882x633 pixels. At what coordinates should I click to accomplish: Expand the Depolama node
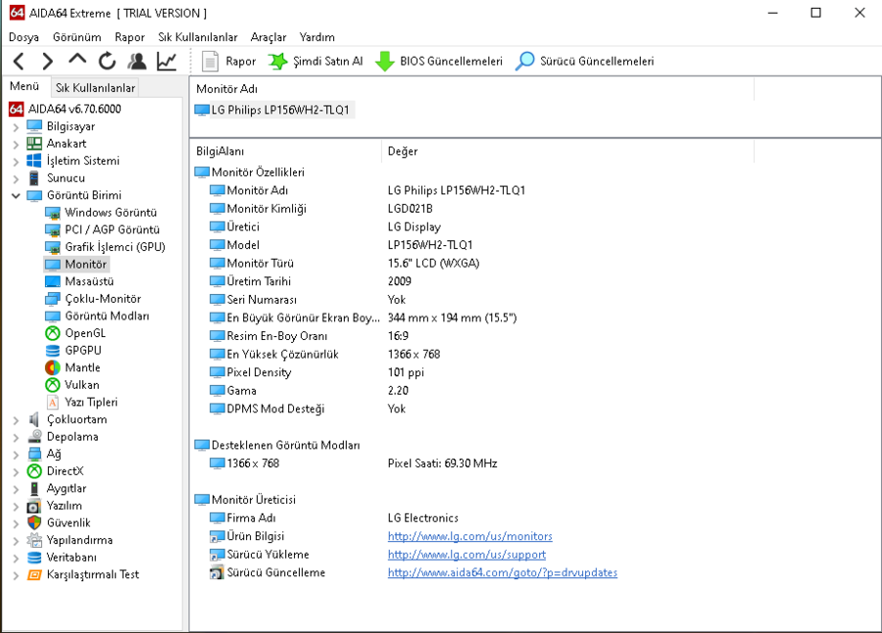point(16,437)
